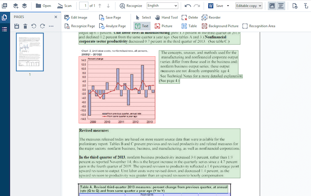Open the English language dropdown
The image size is (311, 196).
pyautogui.click(x=162, y=6)
